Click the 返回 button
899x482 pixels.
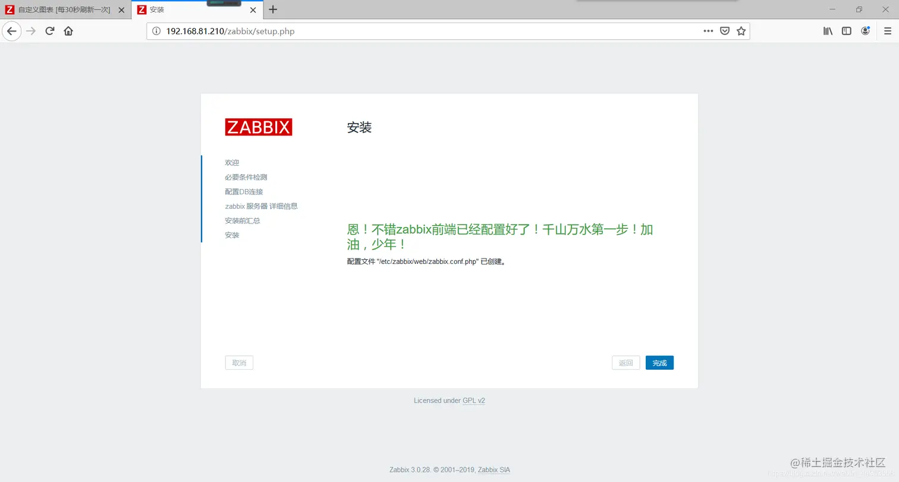(626, 363)
